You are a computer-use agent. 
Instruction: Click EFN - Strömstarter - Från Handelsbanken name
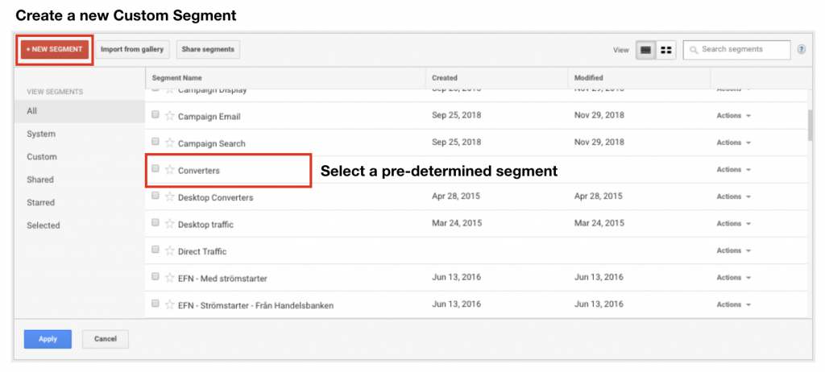(x=255, y=305)
